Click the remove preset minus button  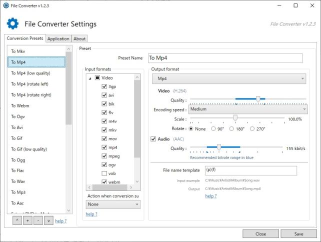pyautogui.click(x=37, y=220)
